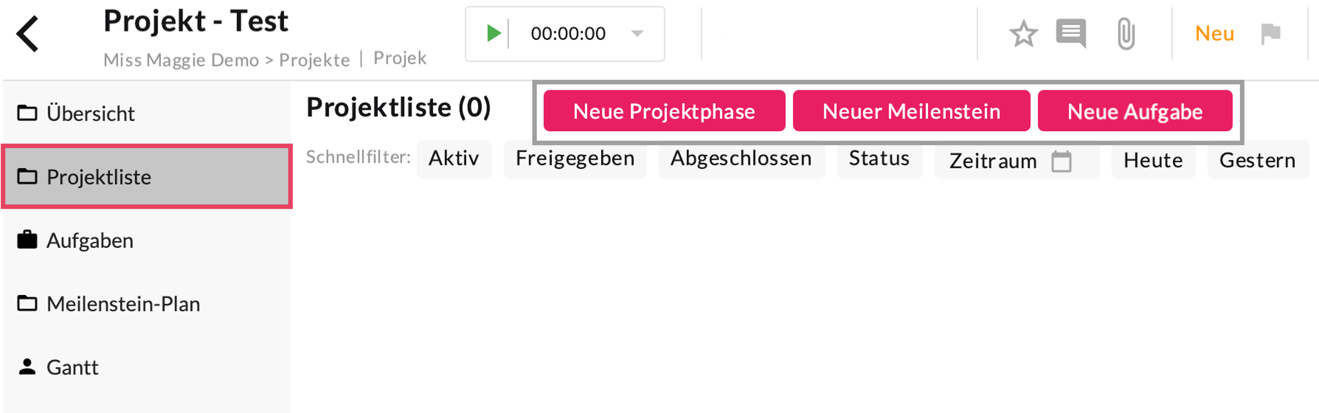Image resolution: width=1319 pixels, height=413 pixels.
Task: Open the Übersicht sidebar item
Action: [90, 113]
